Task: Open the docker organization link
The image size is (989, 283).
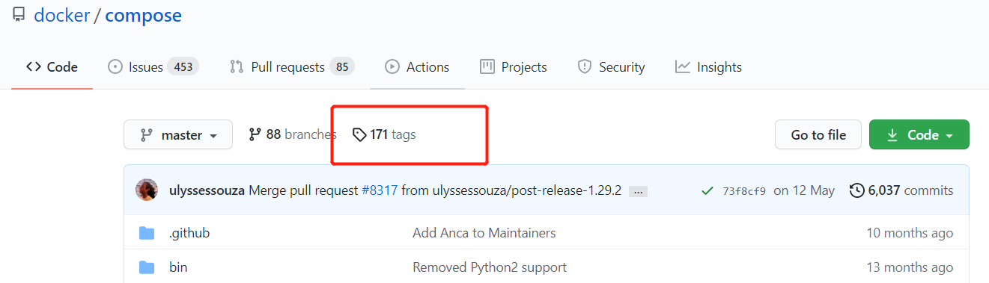Action: pos(62,15)
